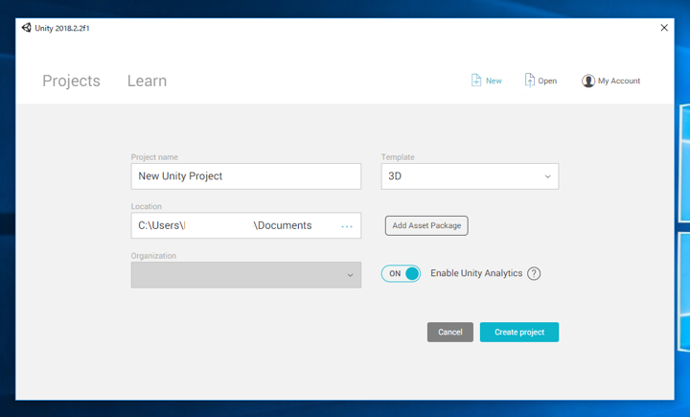The width and height of the screenshot is (690, 417).
Task: Open the Organization dropdown
Action: click(x=246, y=275)
